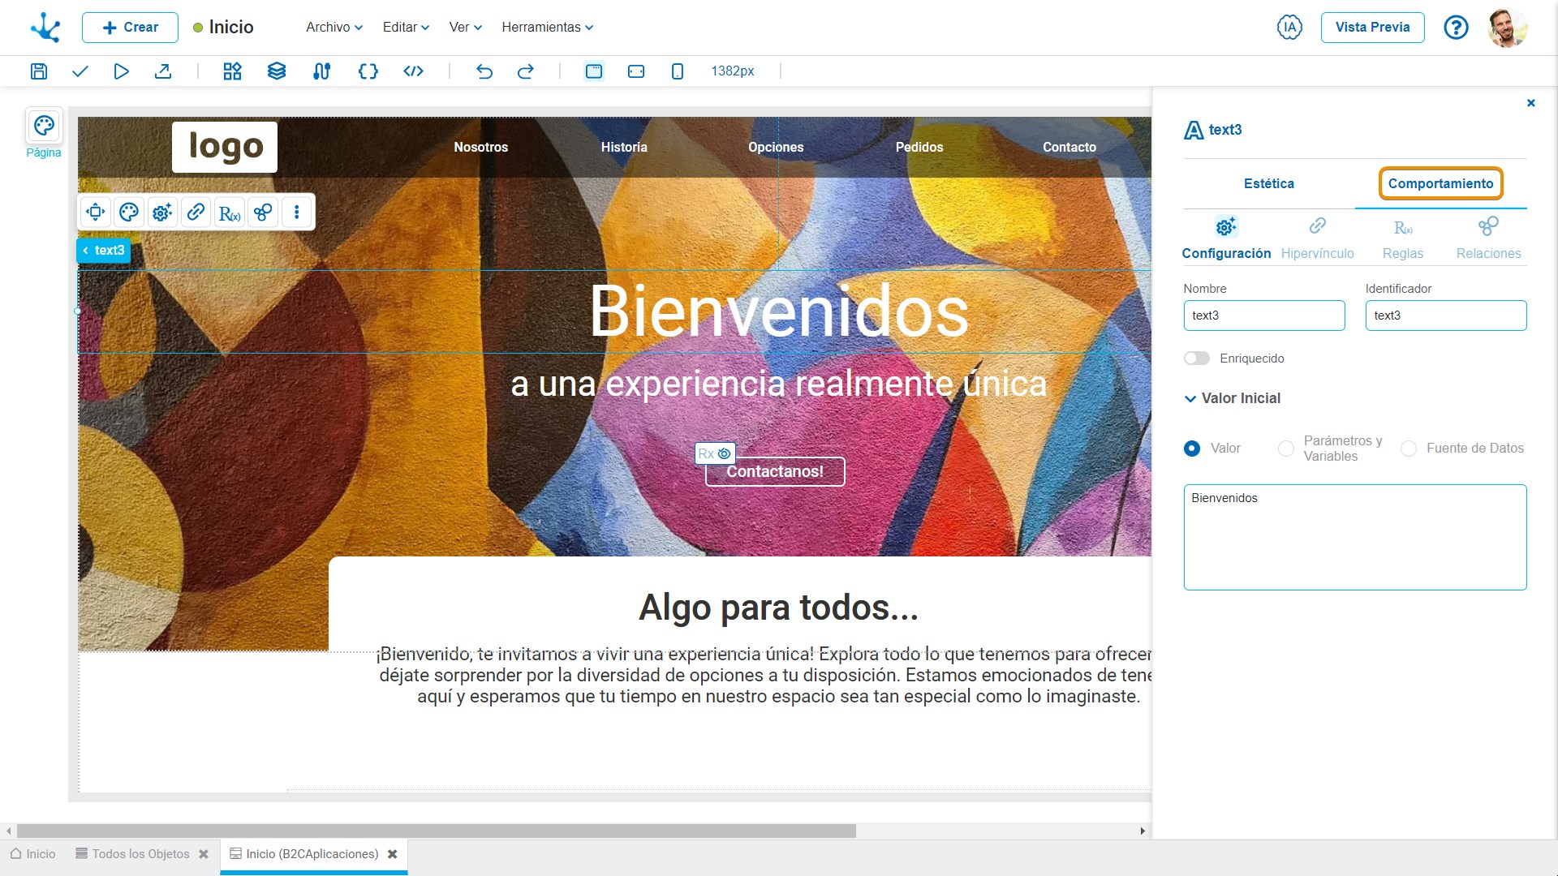Click Contactanos button on canvas
The image size is (1558, 876).
[x=773, y=470]
